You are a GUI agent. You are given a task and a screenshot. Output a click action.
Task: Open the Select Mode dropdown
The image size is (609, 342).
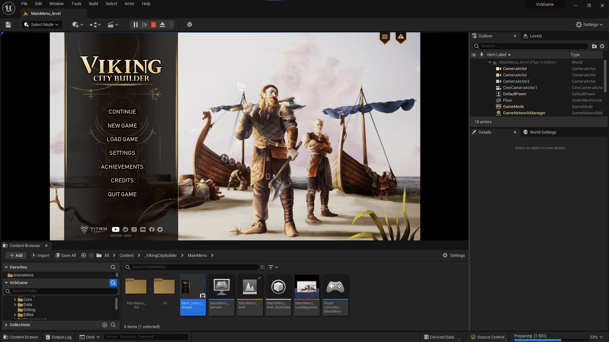click(42, 25)
